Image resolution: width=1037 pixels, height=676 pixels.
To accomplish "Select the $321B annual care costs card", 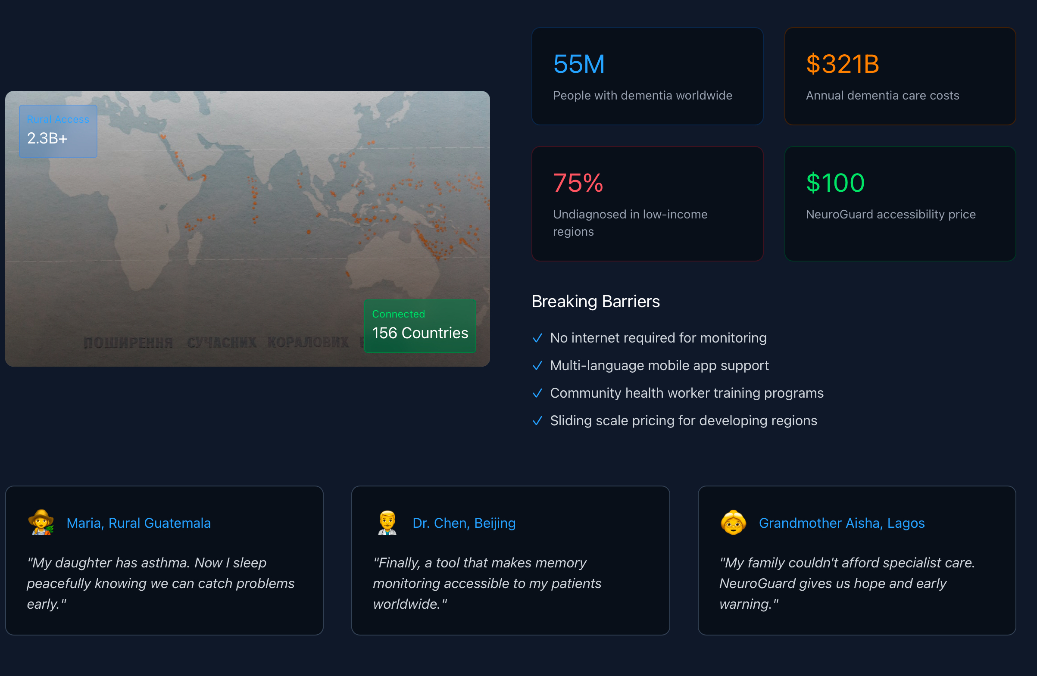I will (900, 76).
